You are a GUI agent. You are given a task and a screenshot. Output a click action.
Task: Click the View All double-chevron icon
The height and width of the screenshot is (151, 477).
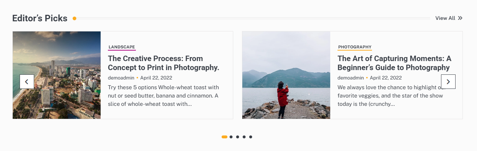(460, 18)
